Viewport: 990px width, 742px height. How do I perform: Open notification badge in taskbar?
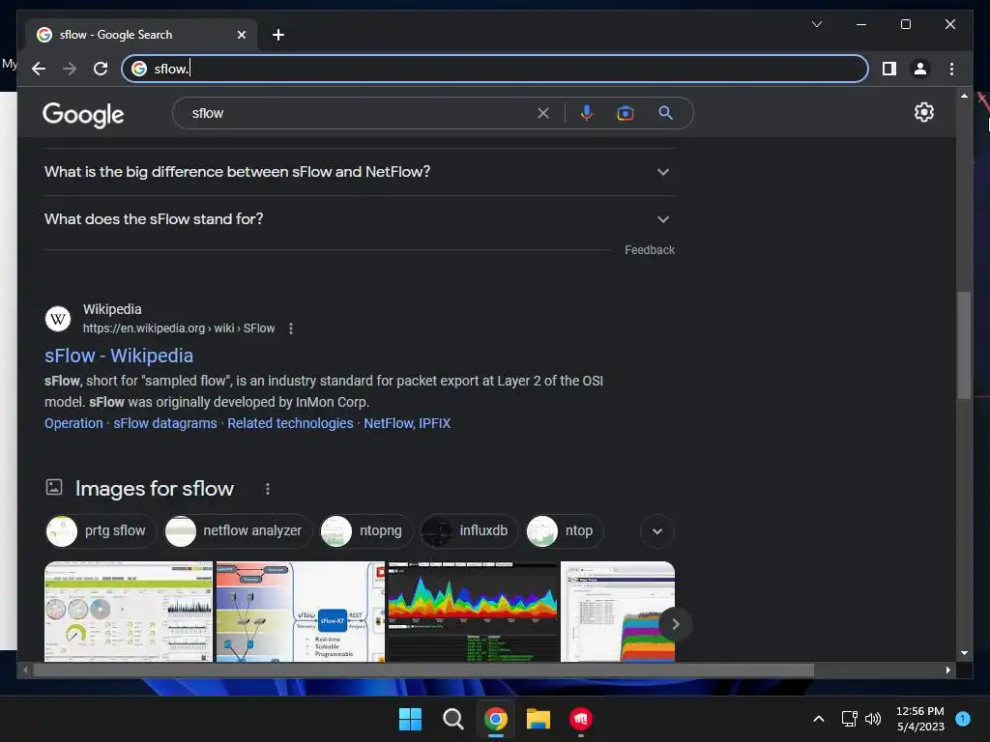[962, 719]
